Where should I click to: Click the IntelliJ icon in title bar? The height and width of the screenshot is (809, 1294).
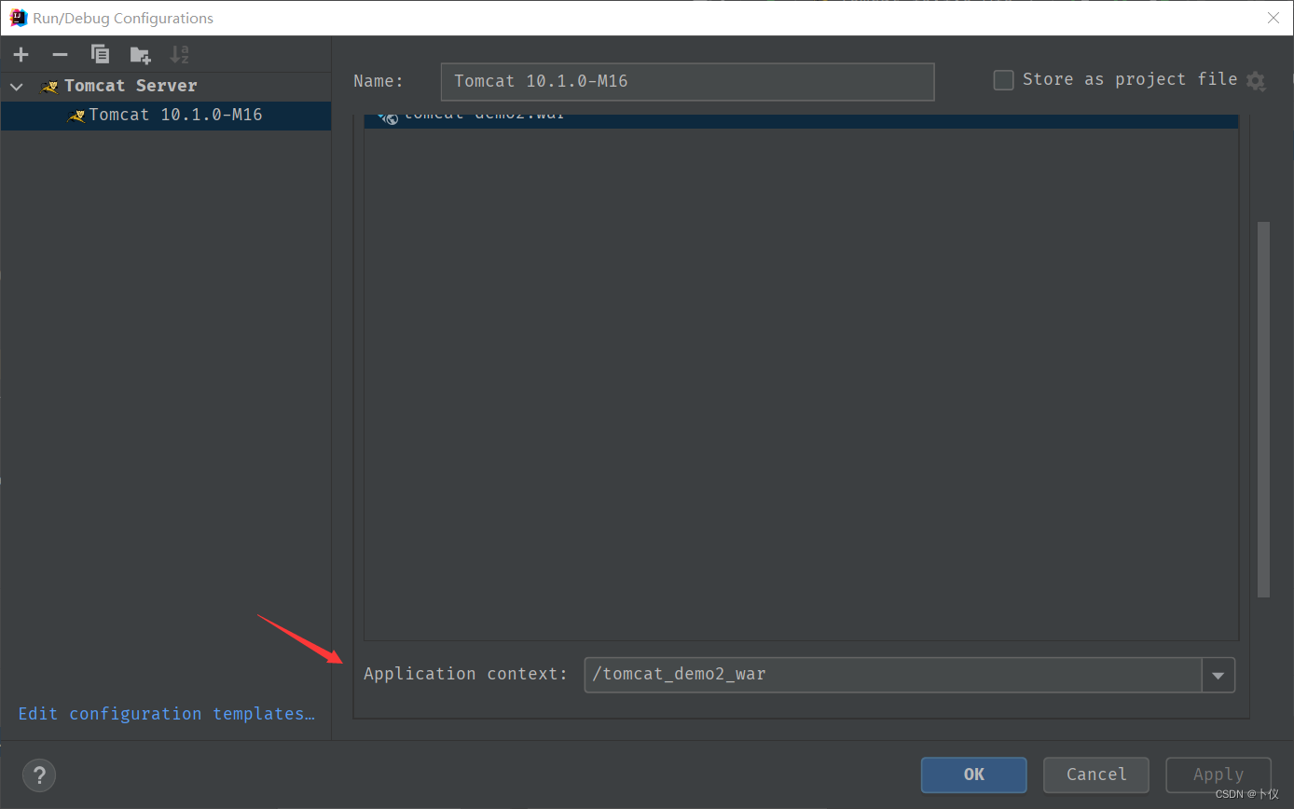click(x=18, y=18)
